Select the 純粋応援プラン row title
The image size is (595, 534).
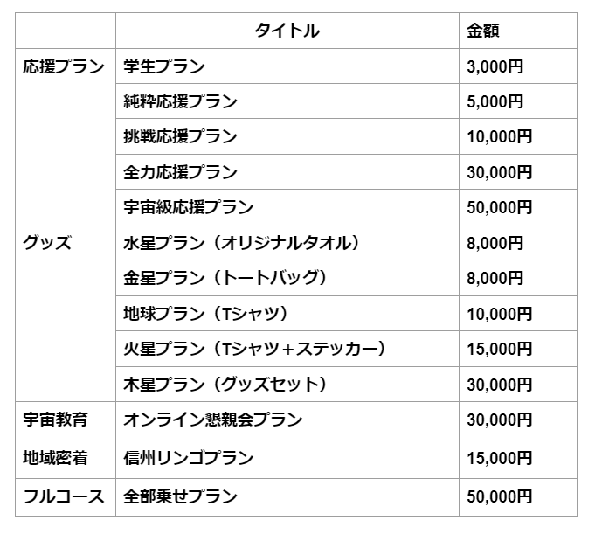[181, 102]
